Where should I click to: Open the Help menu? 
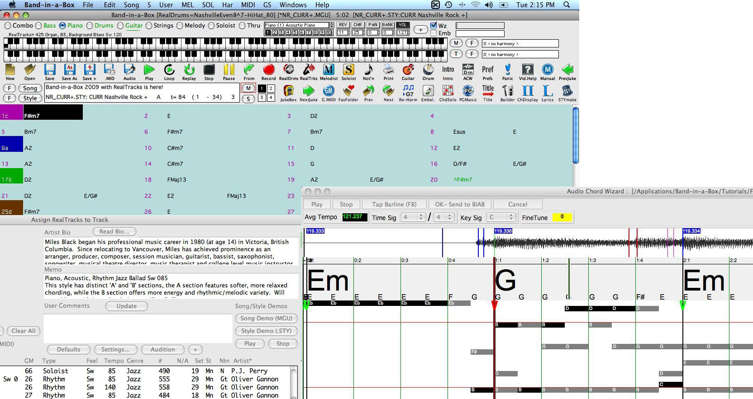[x=322, y=5]
